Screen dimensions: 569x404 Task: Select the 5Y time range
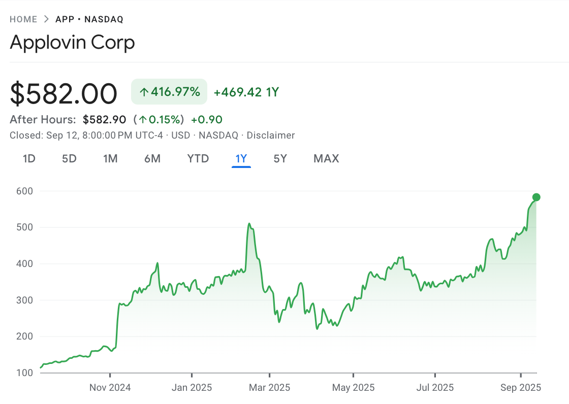pyautogui.click(x=280, y=158)
